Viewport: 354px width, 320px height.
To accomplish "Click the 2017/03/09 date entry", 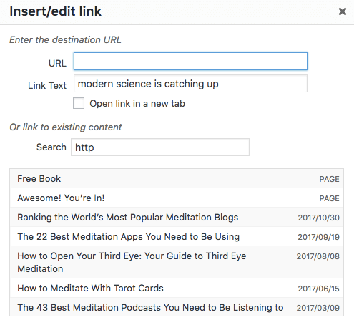I will (x=318, y=308).
